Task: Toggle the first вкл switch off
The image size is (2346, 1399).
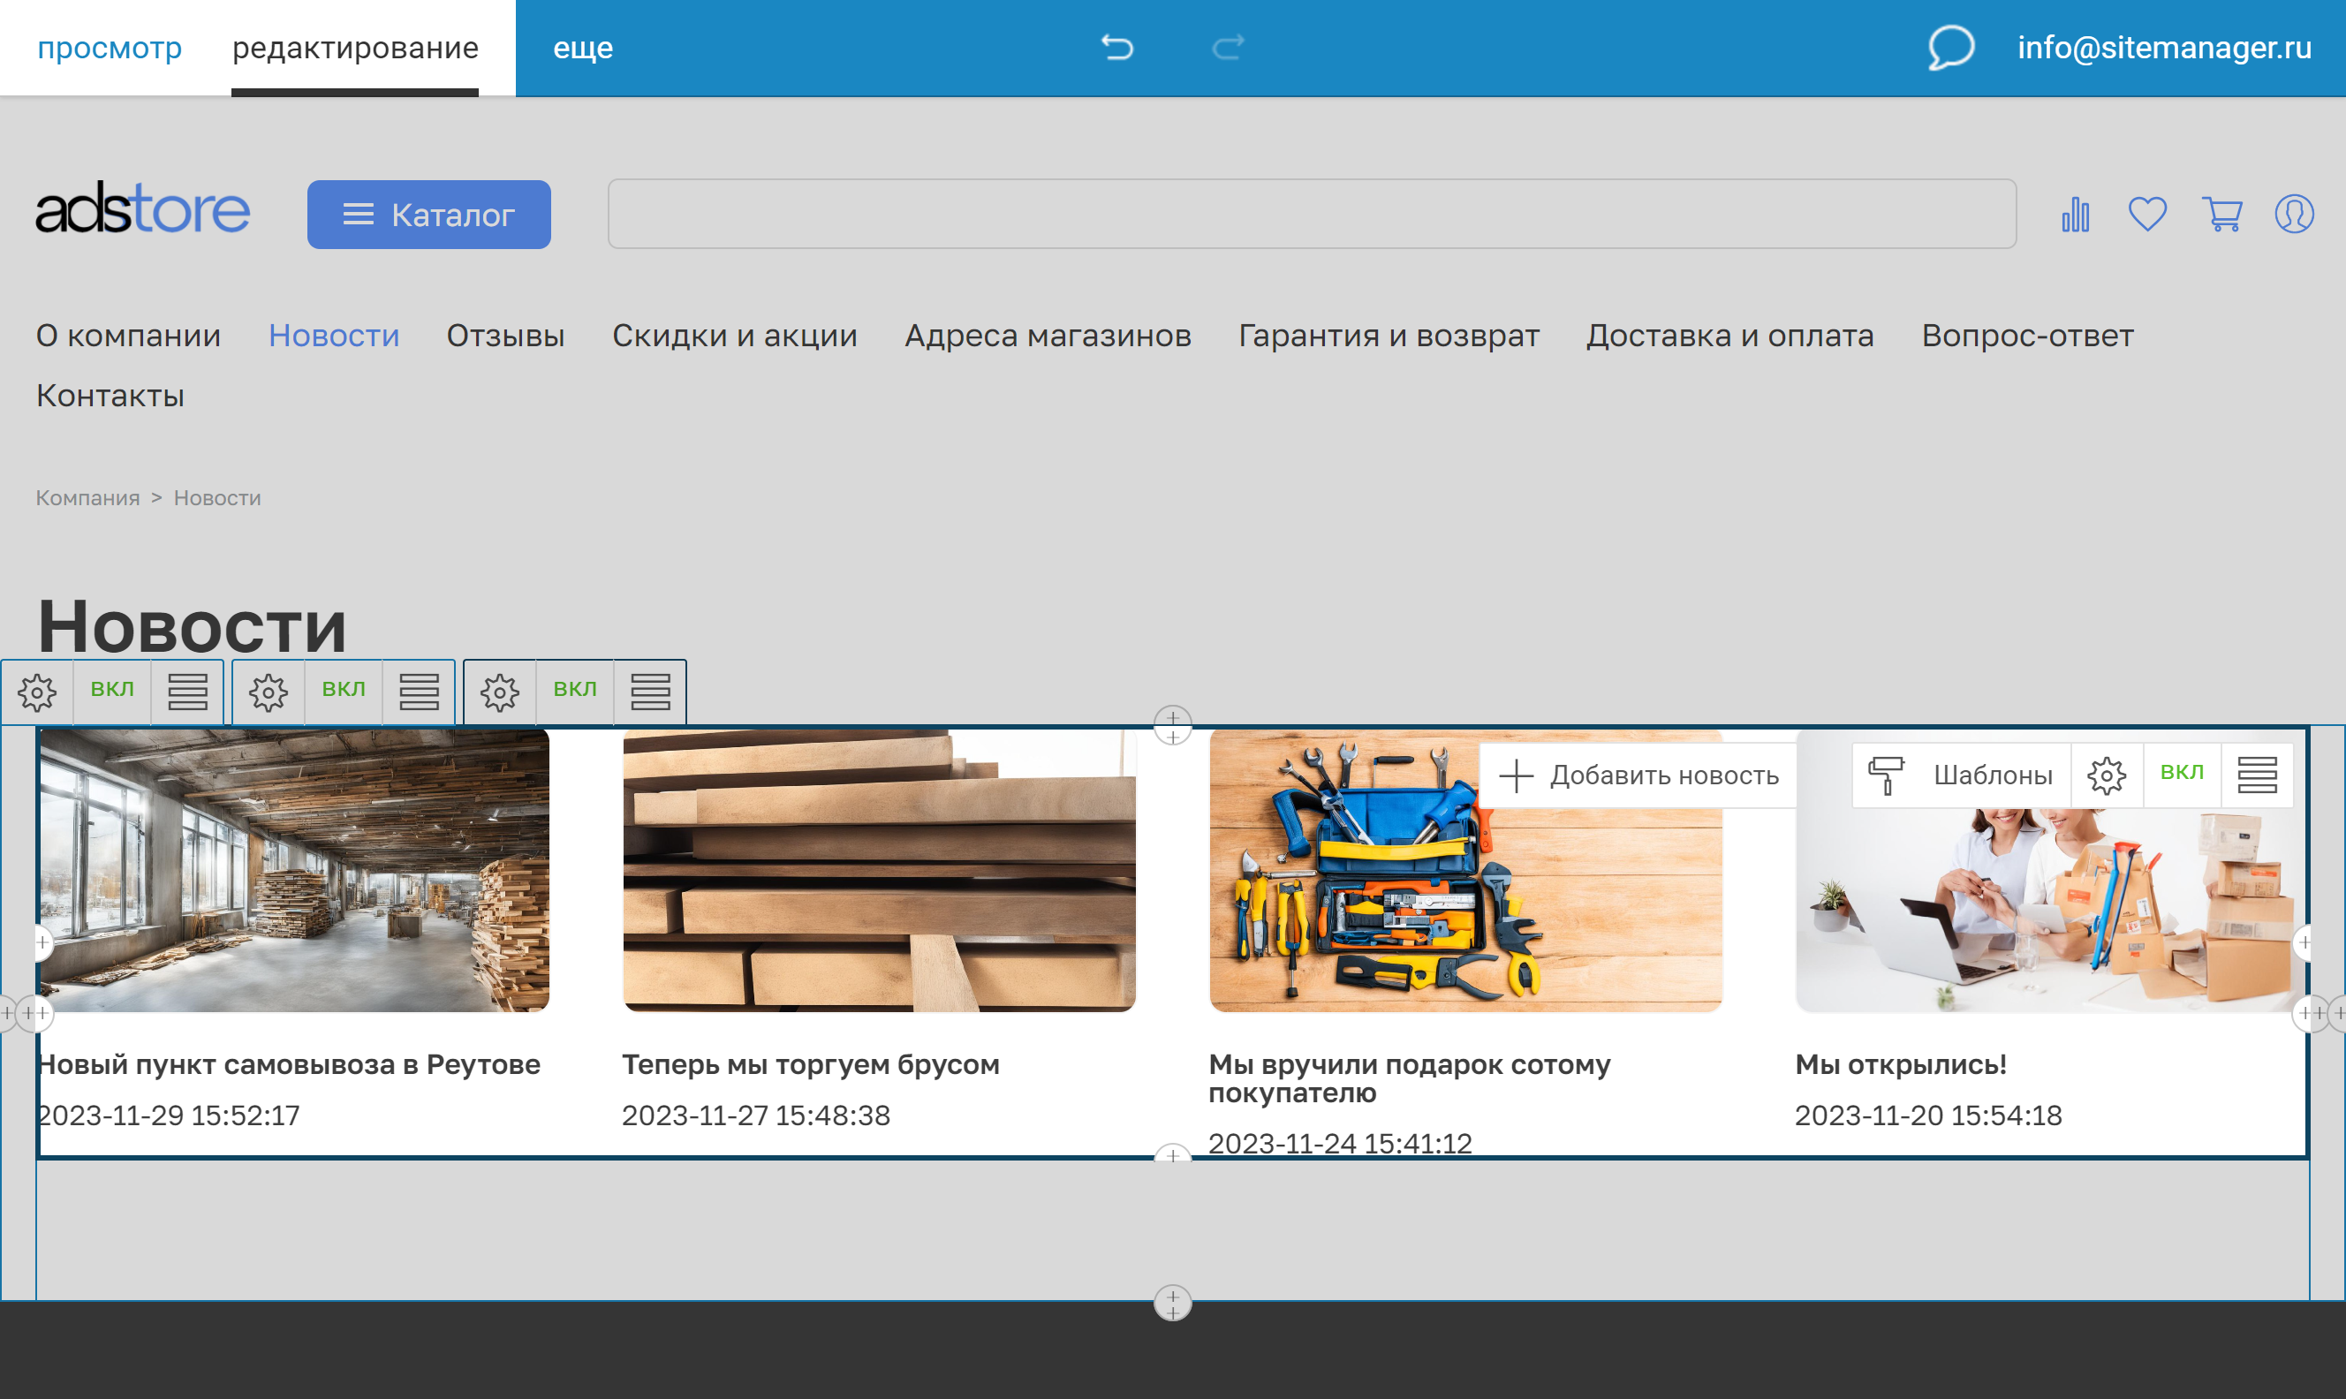Action: point(112,691)
